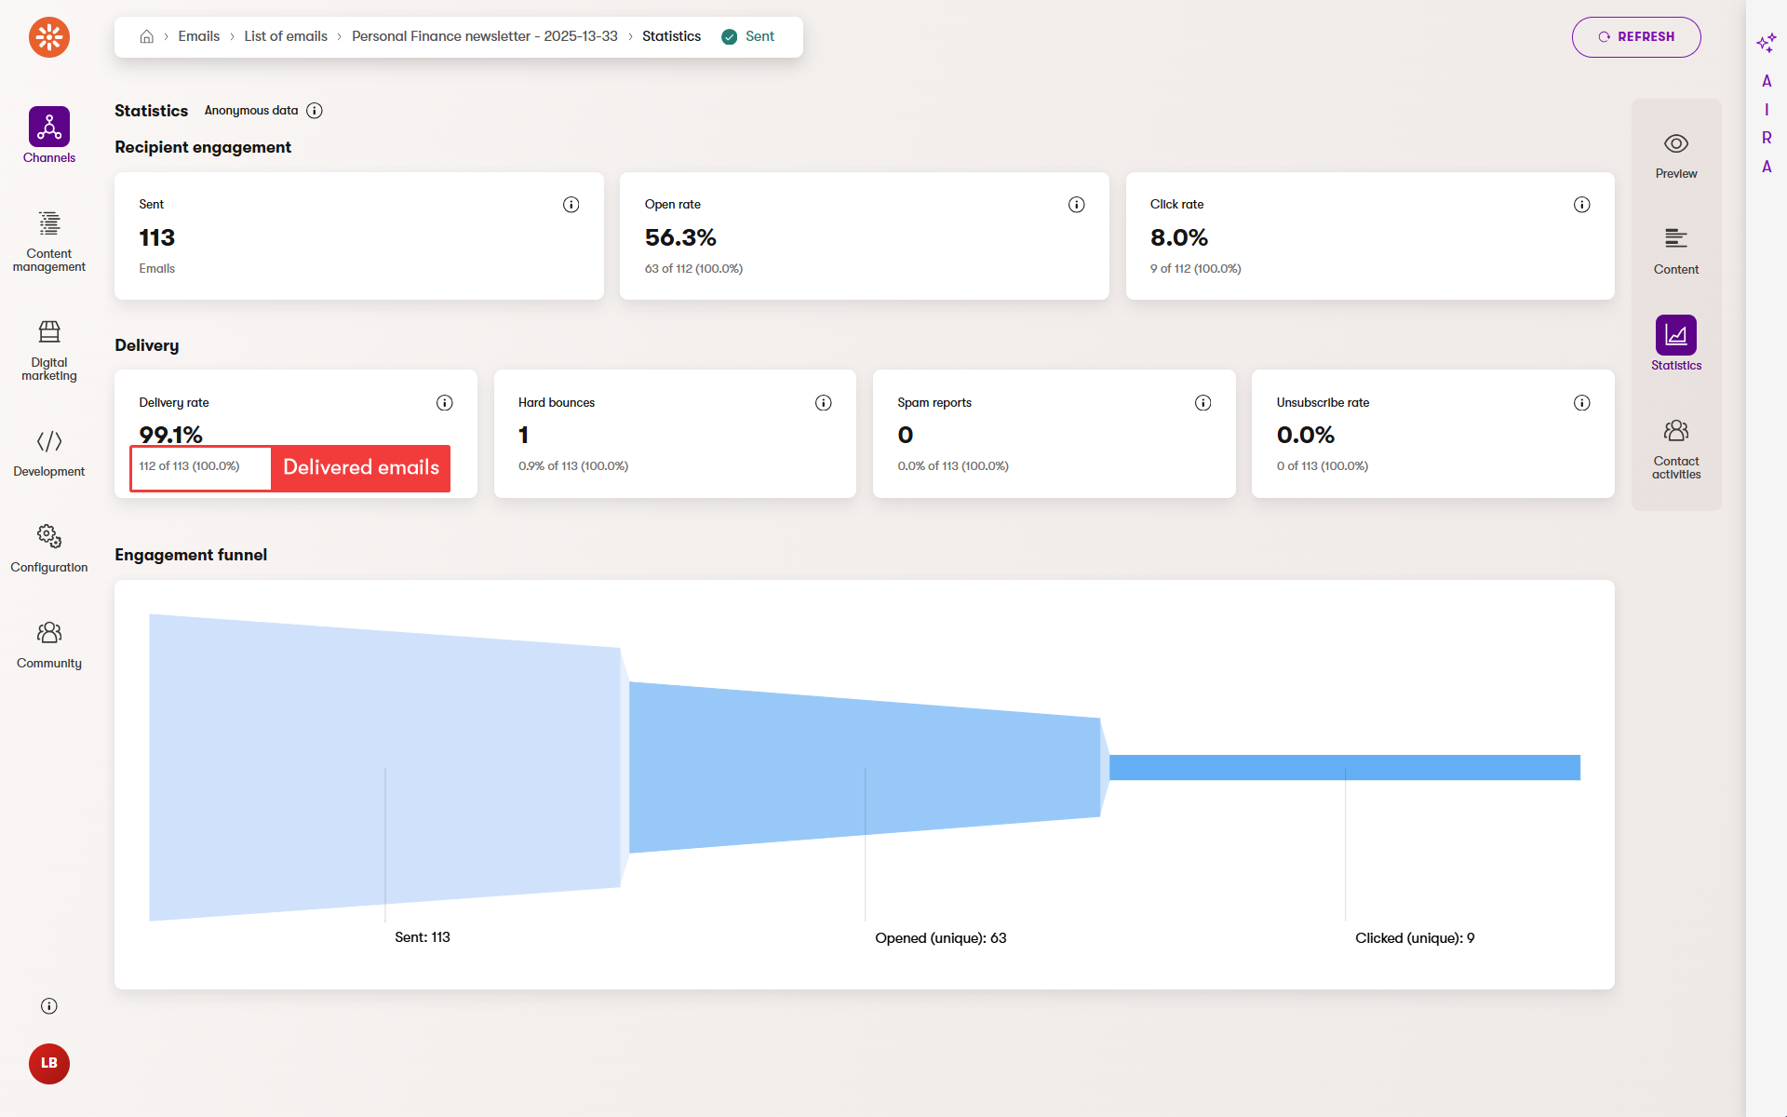Go to Digital marketing application
The width and height of the screenshot is (1787, 1117).
(x=48, y=350)
